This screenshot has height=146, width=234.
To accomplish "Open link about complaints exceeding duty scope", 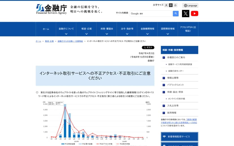I will pyautogui.click(x=179, y=121).
